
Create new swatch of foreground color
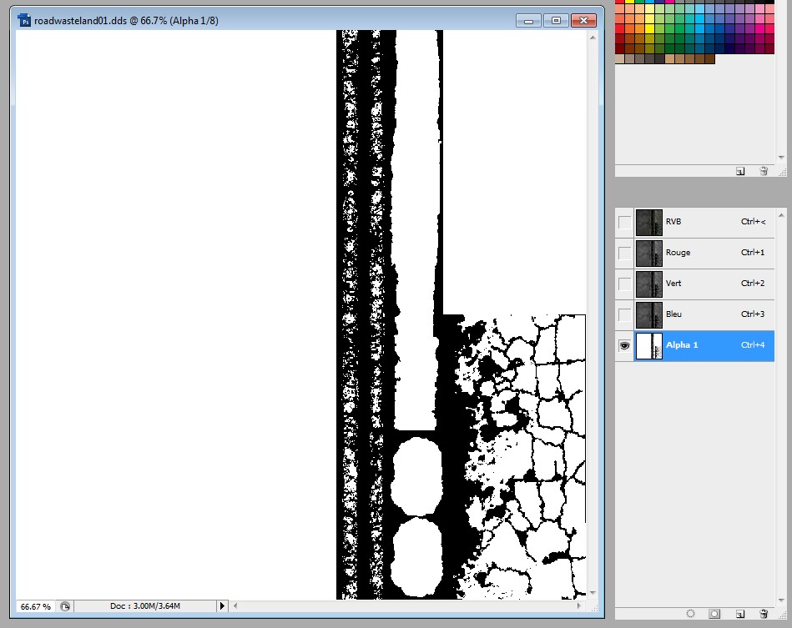[x=740, y=171]
